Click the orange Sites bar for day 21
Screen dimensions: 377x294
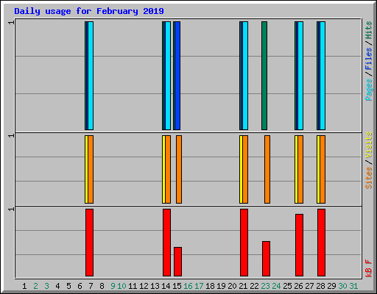click(x=245, y=169)
